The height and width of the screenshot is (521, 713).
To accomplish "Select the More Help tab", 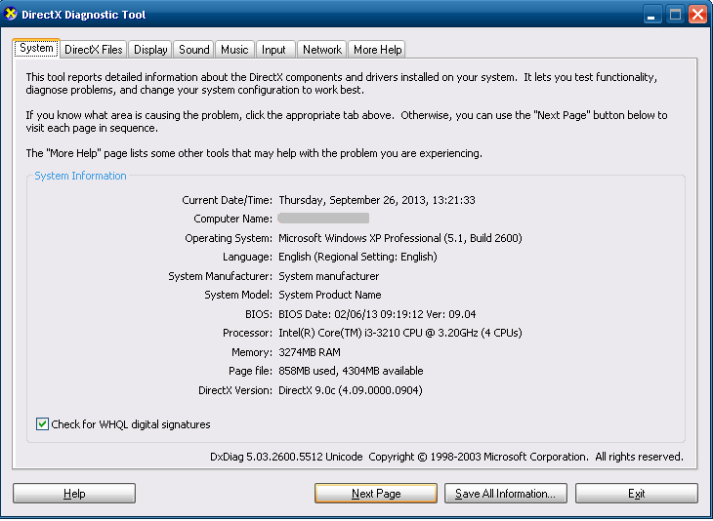I will [377, 50].
